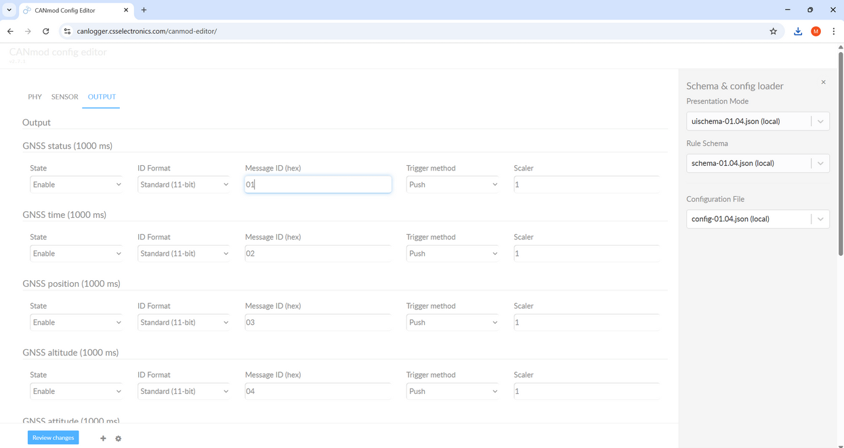Edit GNSS status Scaler field
Viewport: 844px width, 448px height.
coord(587,185)
